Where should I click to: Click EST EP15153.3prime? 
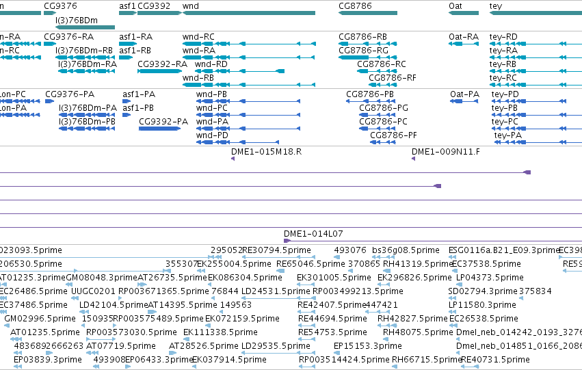[336, 353]
